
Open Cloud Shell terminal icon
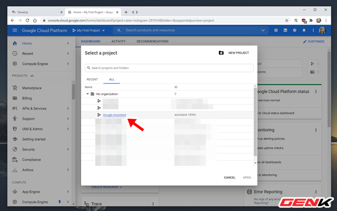coord(285,30)
